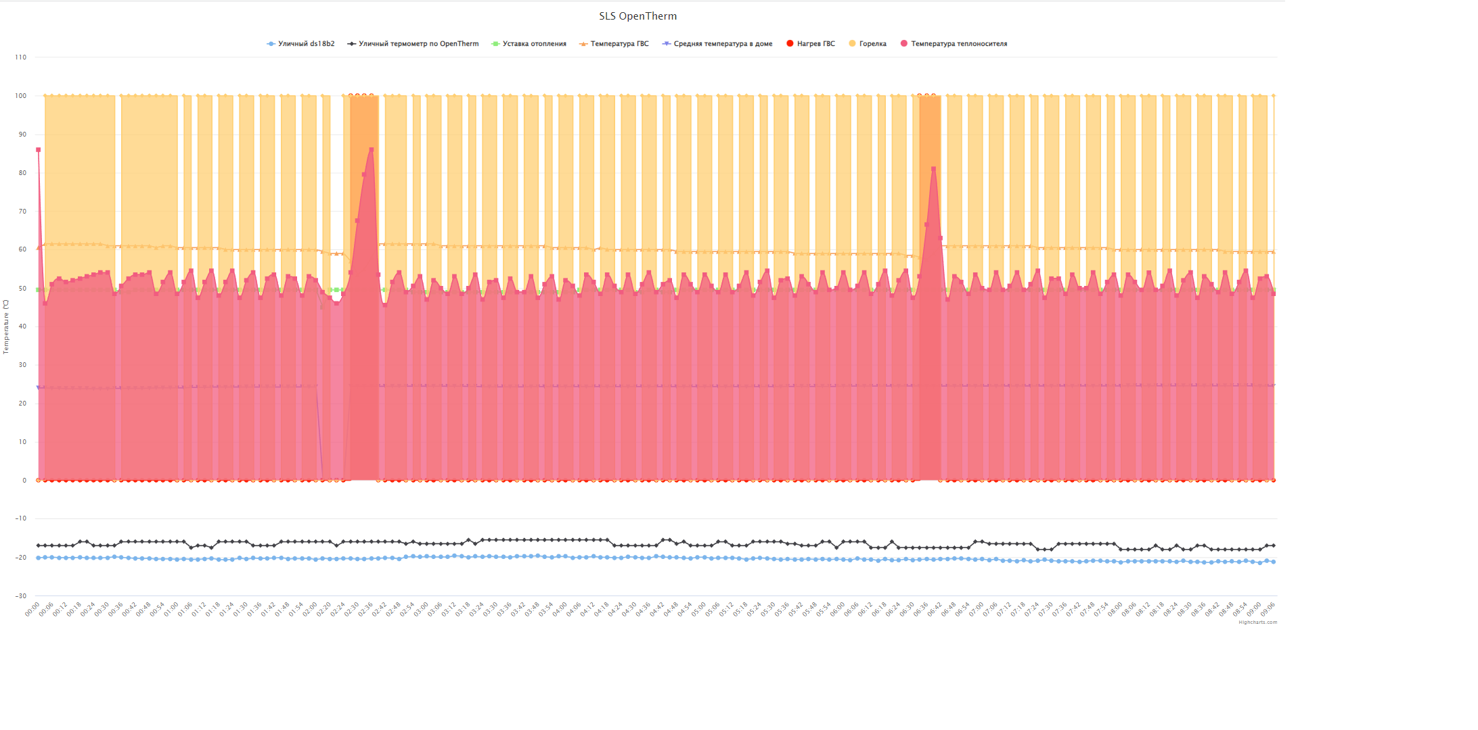The image size is (1478, 730).
Task: Click the Temperature (°C) axis title
Action: pyautogui.click(x=6, y=327)
